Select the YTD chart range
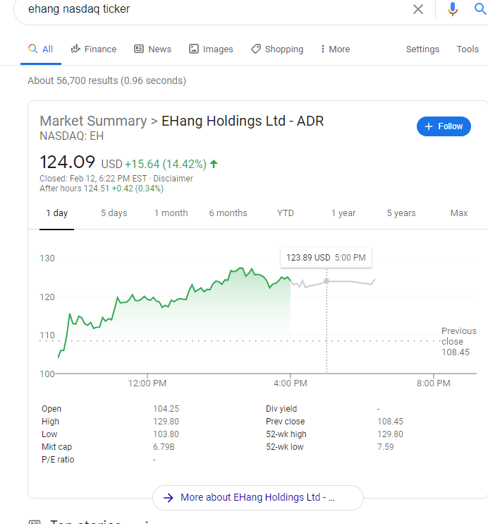The height and width of the screenshot is (524, 488). 286,213
